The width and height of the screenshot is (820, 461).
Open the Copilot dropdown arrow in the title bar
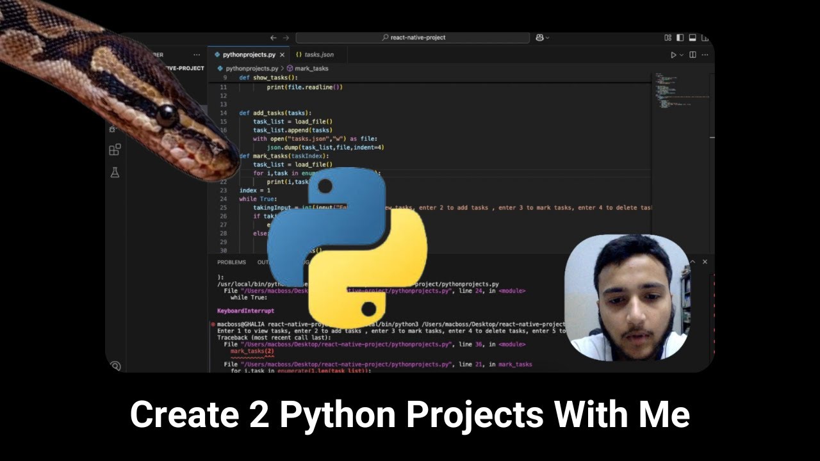click(x=548, y=38)
